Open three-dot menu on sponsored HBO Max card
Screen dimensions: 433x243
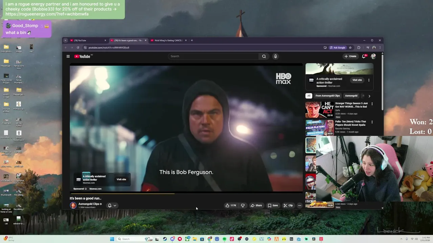click(369, 80)
